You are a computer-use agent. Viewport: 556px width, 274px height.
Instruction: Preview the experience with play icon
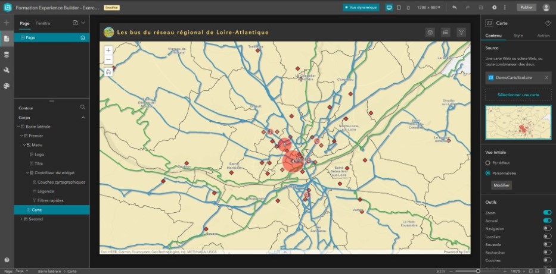click(494, 7)
